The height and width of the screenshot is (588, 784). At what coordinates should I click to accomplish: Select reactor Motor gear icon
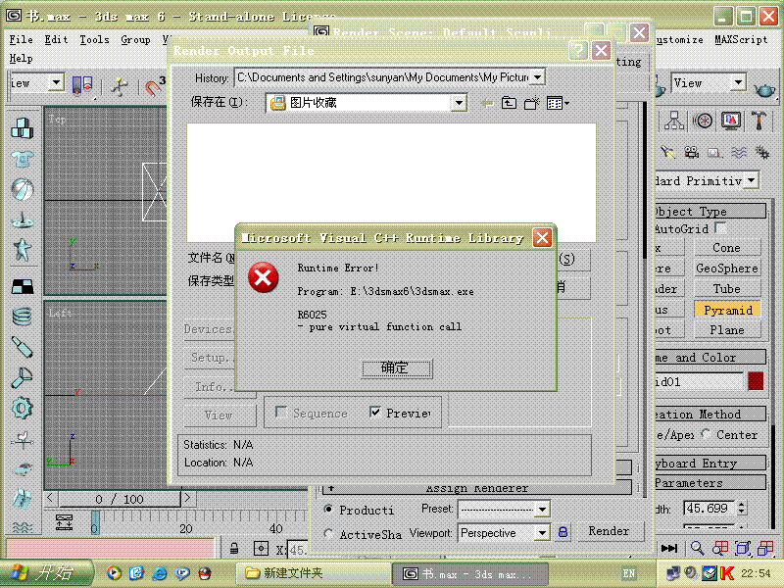22,408
